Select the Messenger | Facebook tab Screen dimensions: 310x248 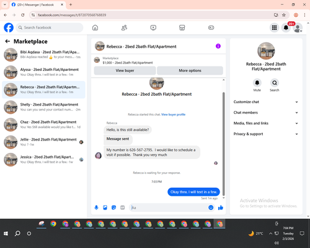point(38,4)
